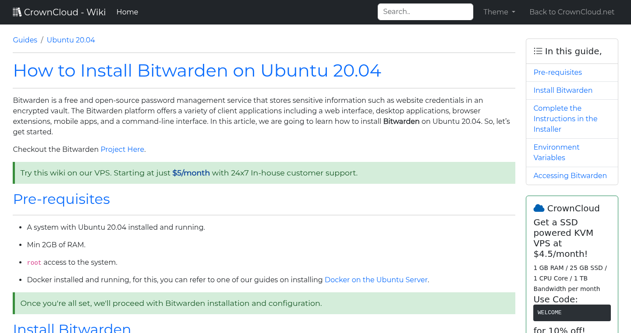Viewport: 631px width, 333px height.
Task: Click Back to CrownCloud.net
Action: [x=572, y=12]
